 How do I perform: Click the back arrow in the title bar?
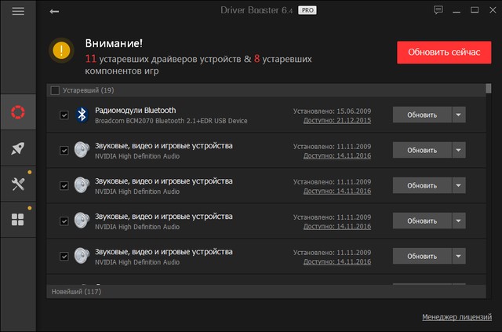53,12
